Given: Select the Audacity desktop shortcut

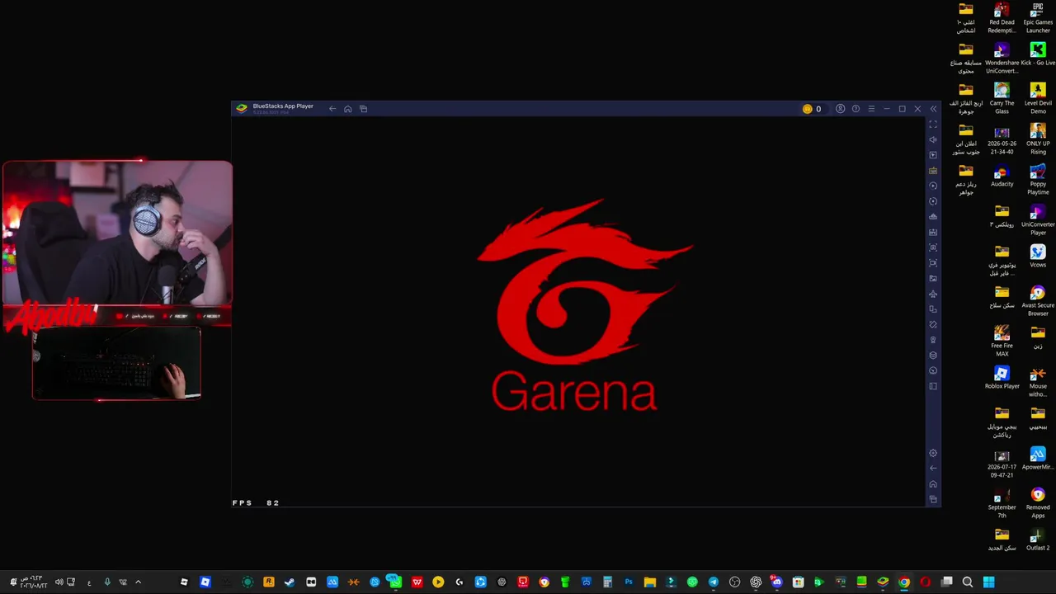Looking at the screenshot, I should click(x=1002, y=177).
